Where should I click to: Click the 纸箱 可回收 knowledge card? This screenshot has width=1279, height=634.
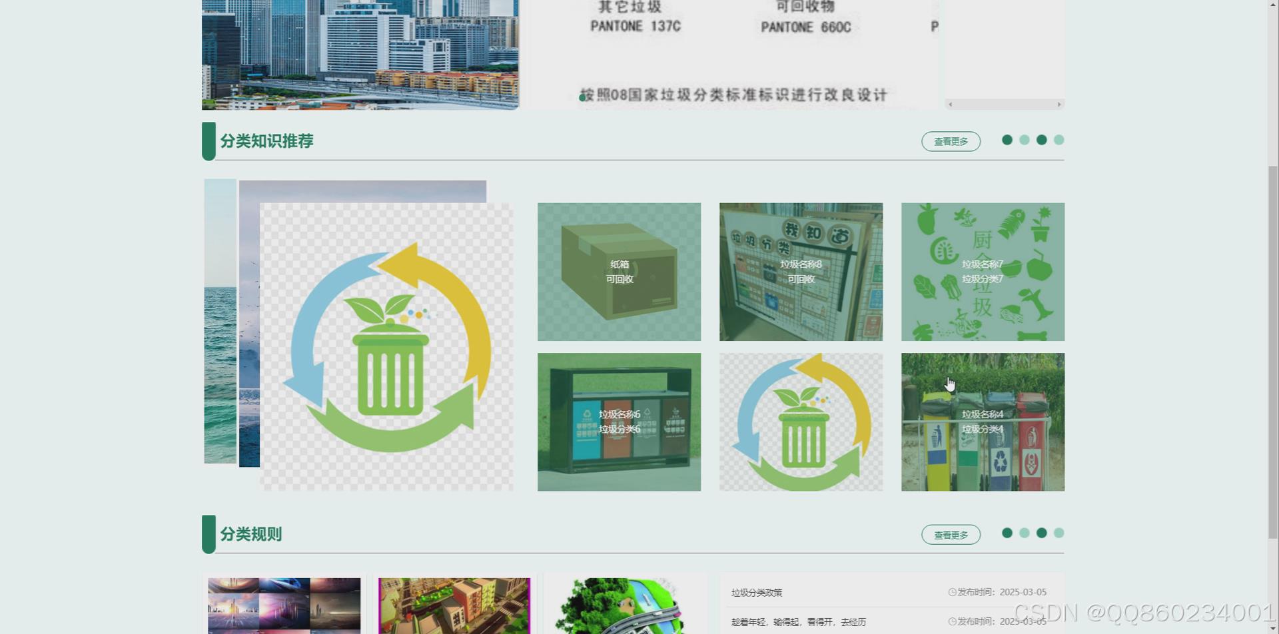[x=619, y=271]
